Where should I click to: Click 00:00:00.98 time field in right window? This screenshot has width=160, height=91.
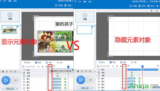click(105, 66)
